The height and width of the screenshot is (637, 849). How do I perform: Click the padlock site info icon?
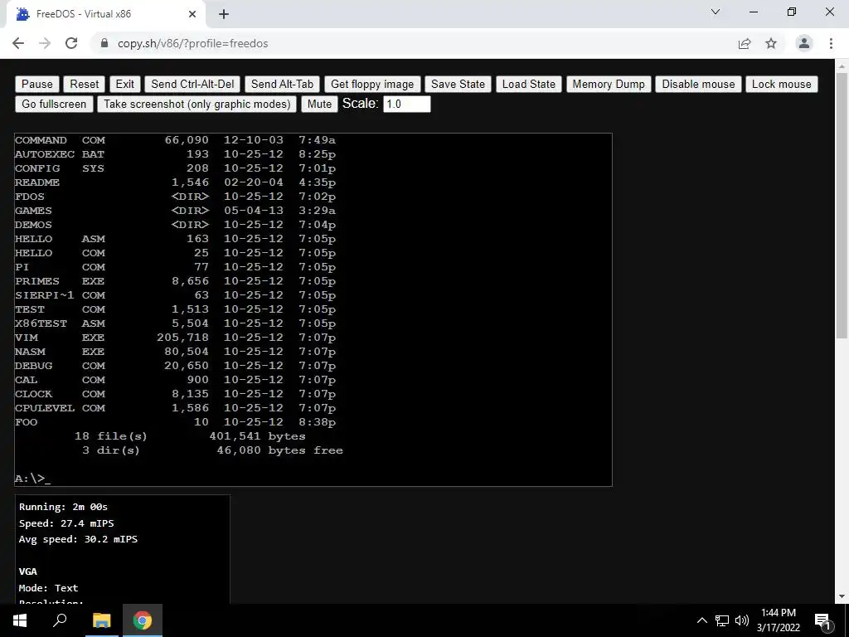pos(104,43)
